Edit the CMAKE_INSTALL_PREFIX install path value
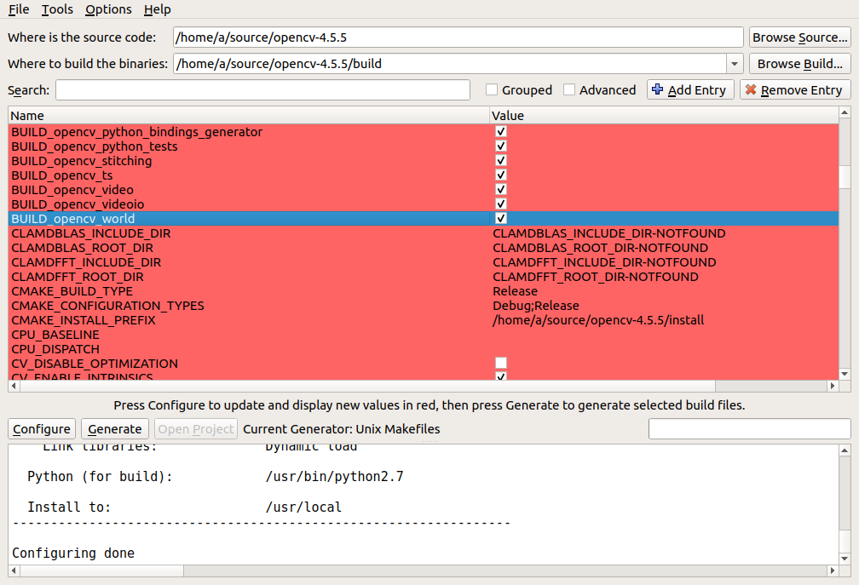This screenshot has height=585, width=859. click(x=598, y=320)
